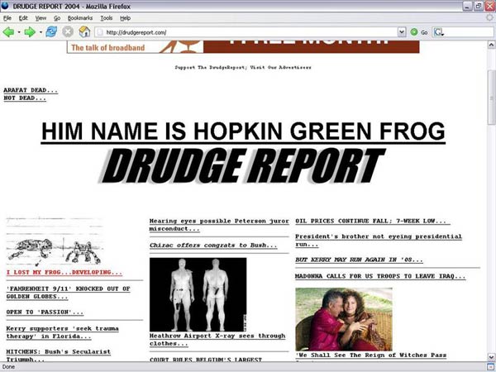Click the green Go button icon

(x=414, y=32)
